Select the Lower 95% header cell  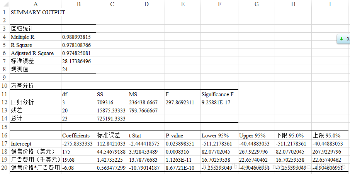(x=219, y=135)
